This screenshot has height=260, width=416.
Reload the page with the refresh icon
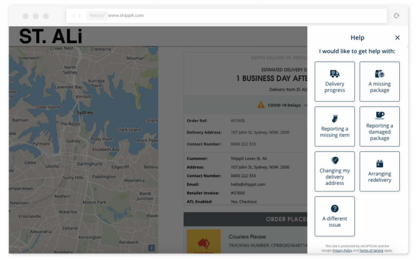click(396, 15)
